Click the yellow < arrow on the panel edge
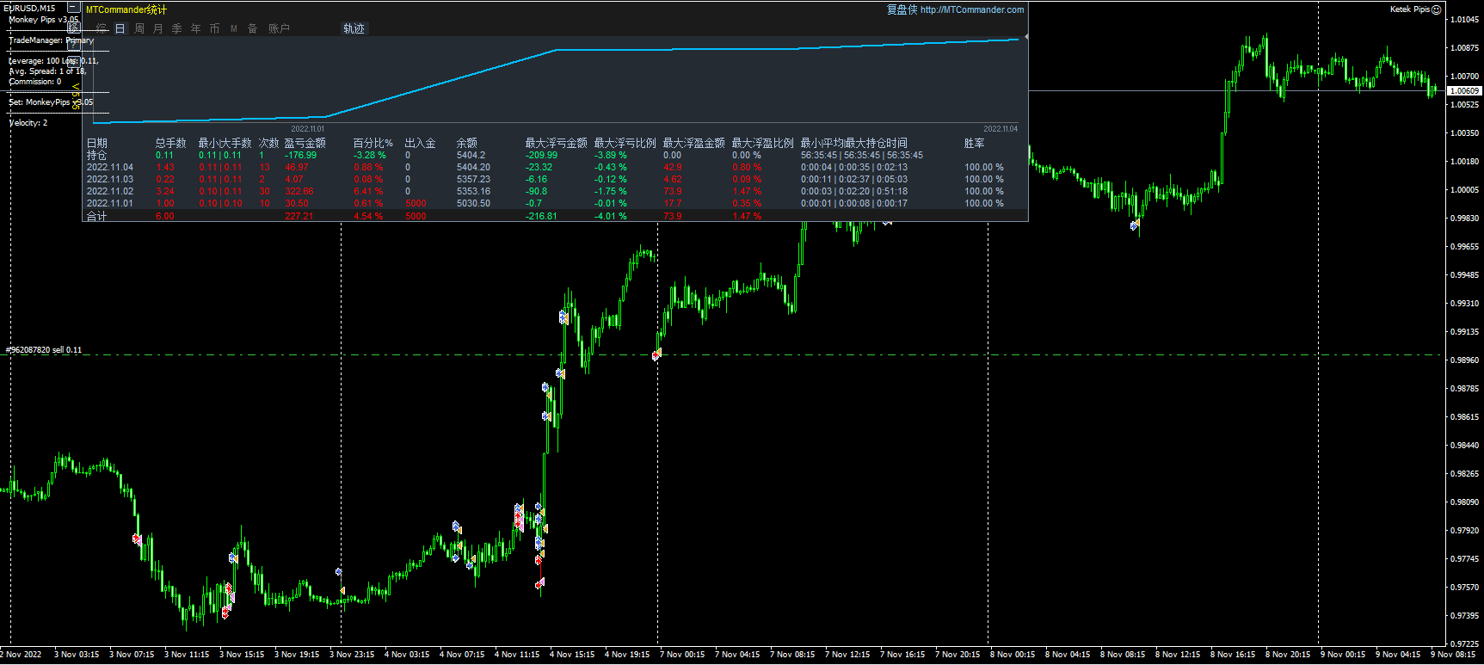 coord(76,87)
